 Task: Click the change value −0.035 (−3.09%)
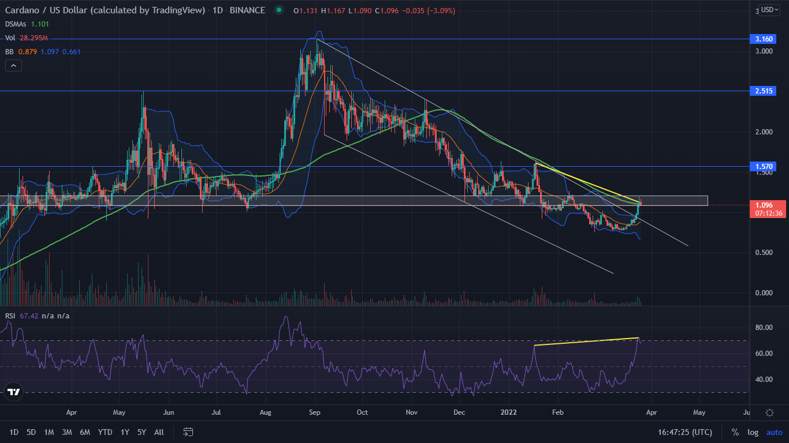click(x=429, y=11)
